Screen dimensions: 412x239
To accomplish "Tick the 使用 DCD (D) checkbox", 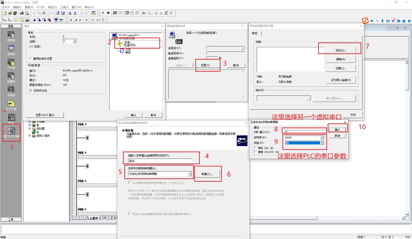I will (255, 148).
